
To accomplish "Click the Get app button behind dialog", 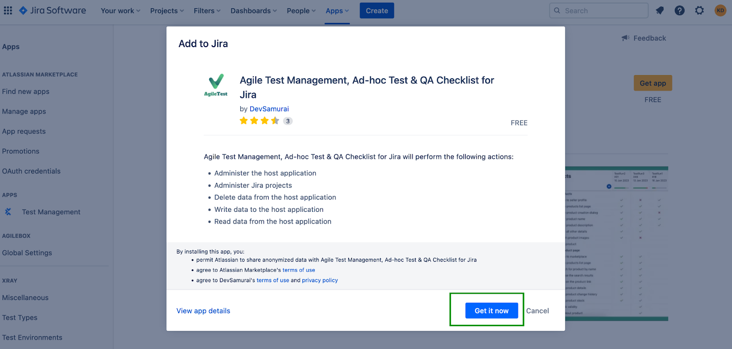I will [x=653, y=83].
